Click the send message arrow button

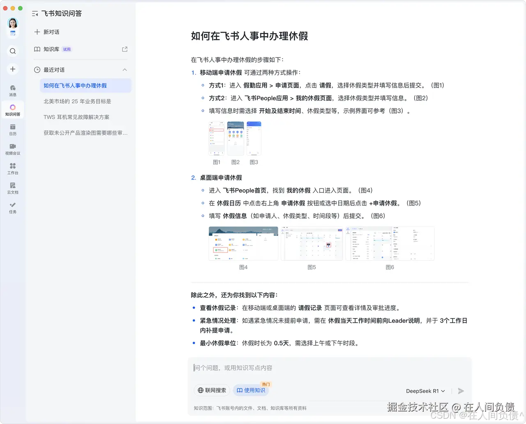[x=461, y=391]
